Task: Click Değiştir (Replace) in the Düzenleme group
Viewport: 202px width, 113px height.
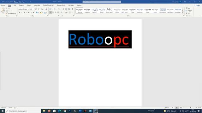Action: pyautogui.click(x=189, y=11)
